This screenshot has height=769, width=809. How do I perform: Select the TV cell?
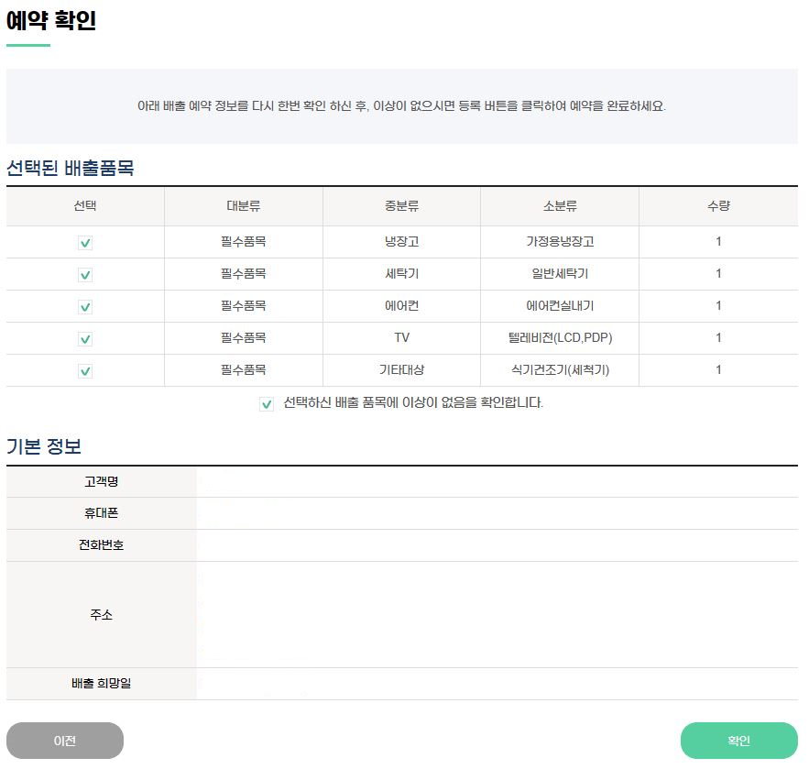point(401,337)
